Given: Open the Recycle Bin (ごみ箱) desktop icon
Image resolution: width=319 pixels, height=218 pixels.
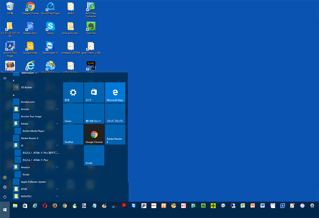Looking at the screenshot, I should (10, 8).
